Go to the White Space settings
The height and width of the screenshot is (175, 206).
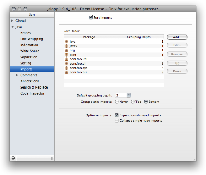click(x=30, y=51)
